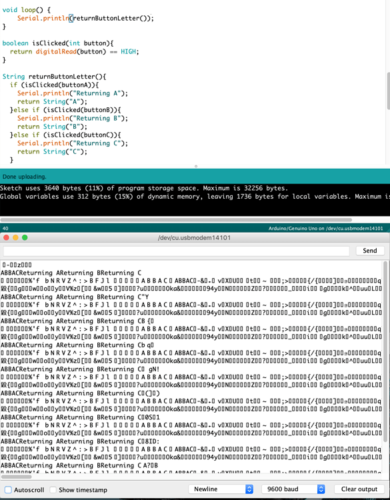390x500 pixels.
Task: Click the pane divider handle above the console
Action: pos(196,166)
